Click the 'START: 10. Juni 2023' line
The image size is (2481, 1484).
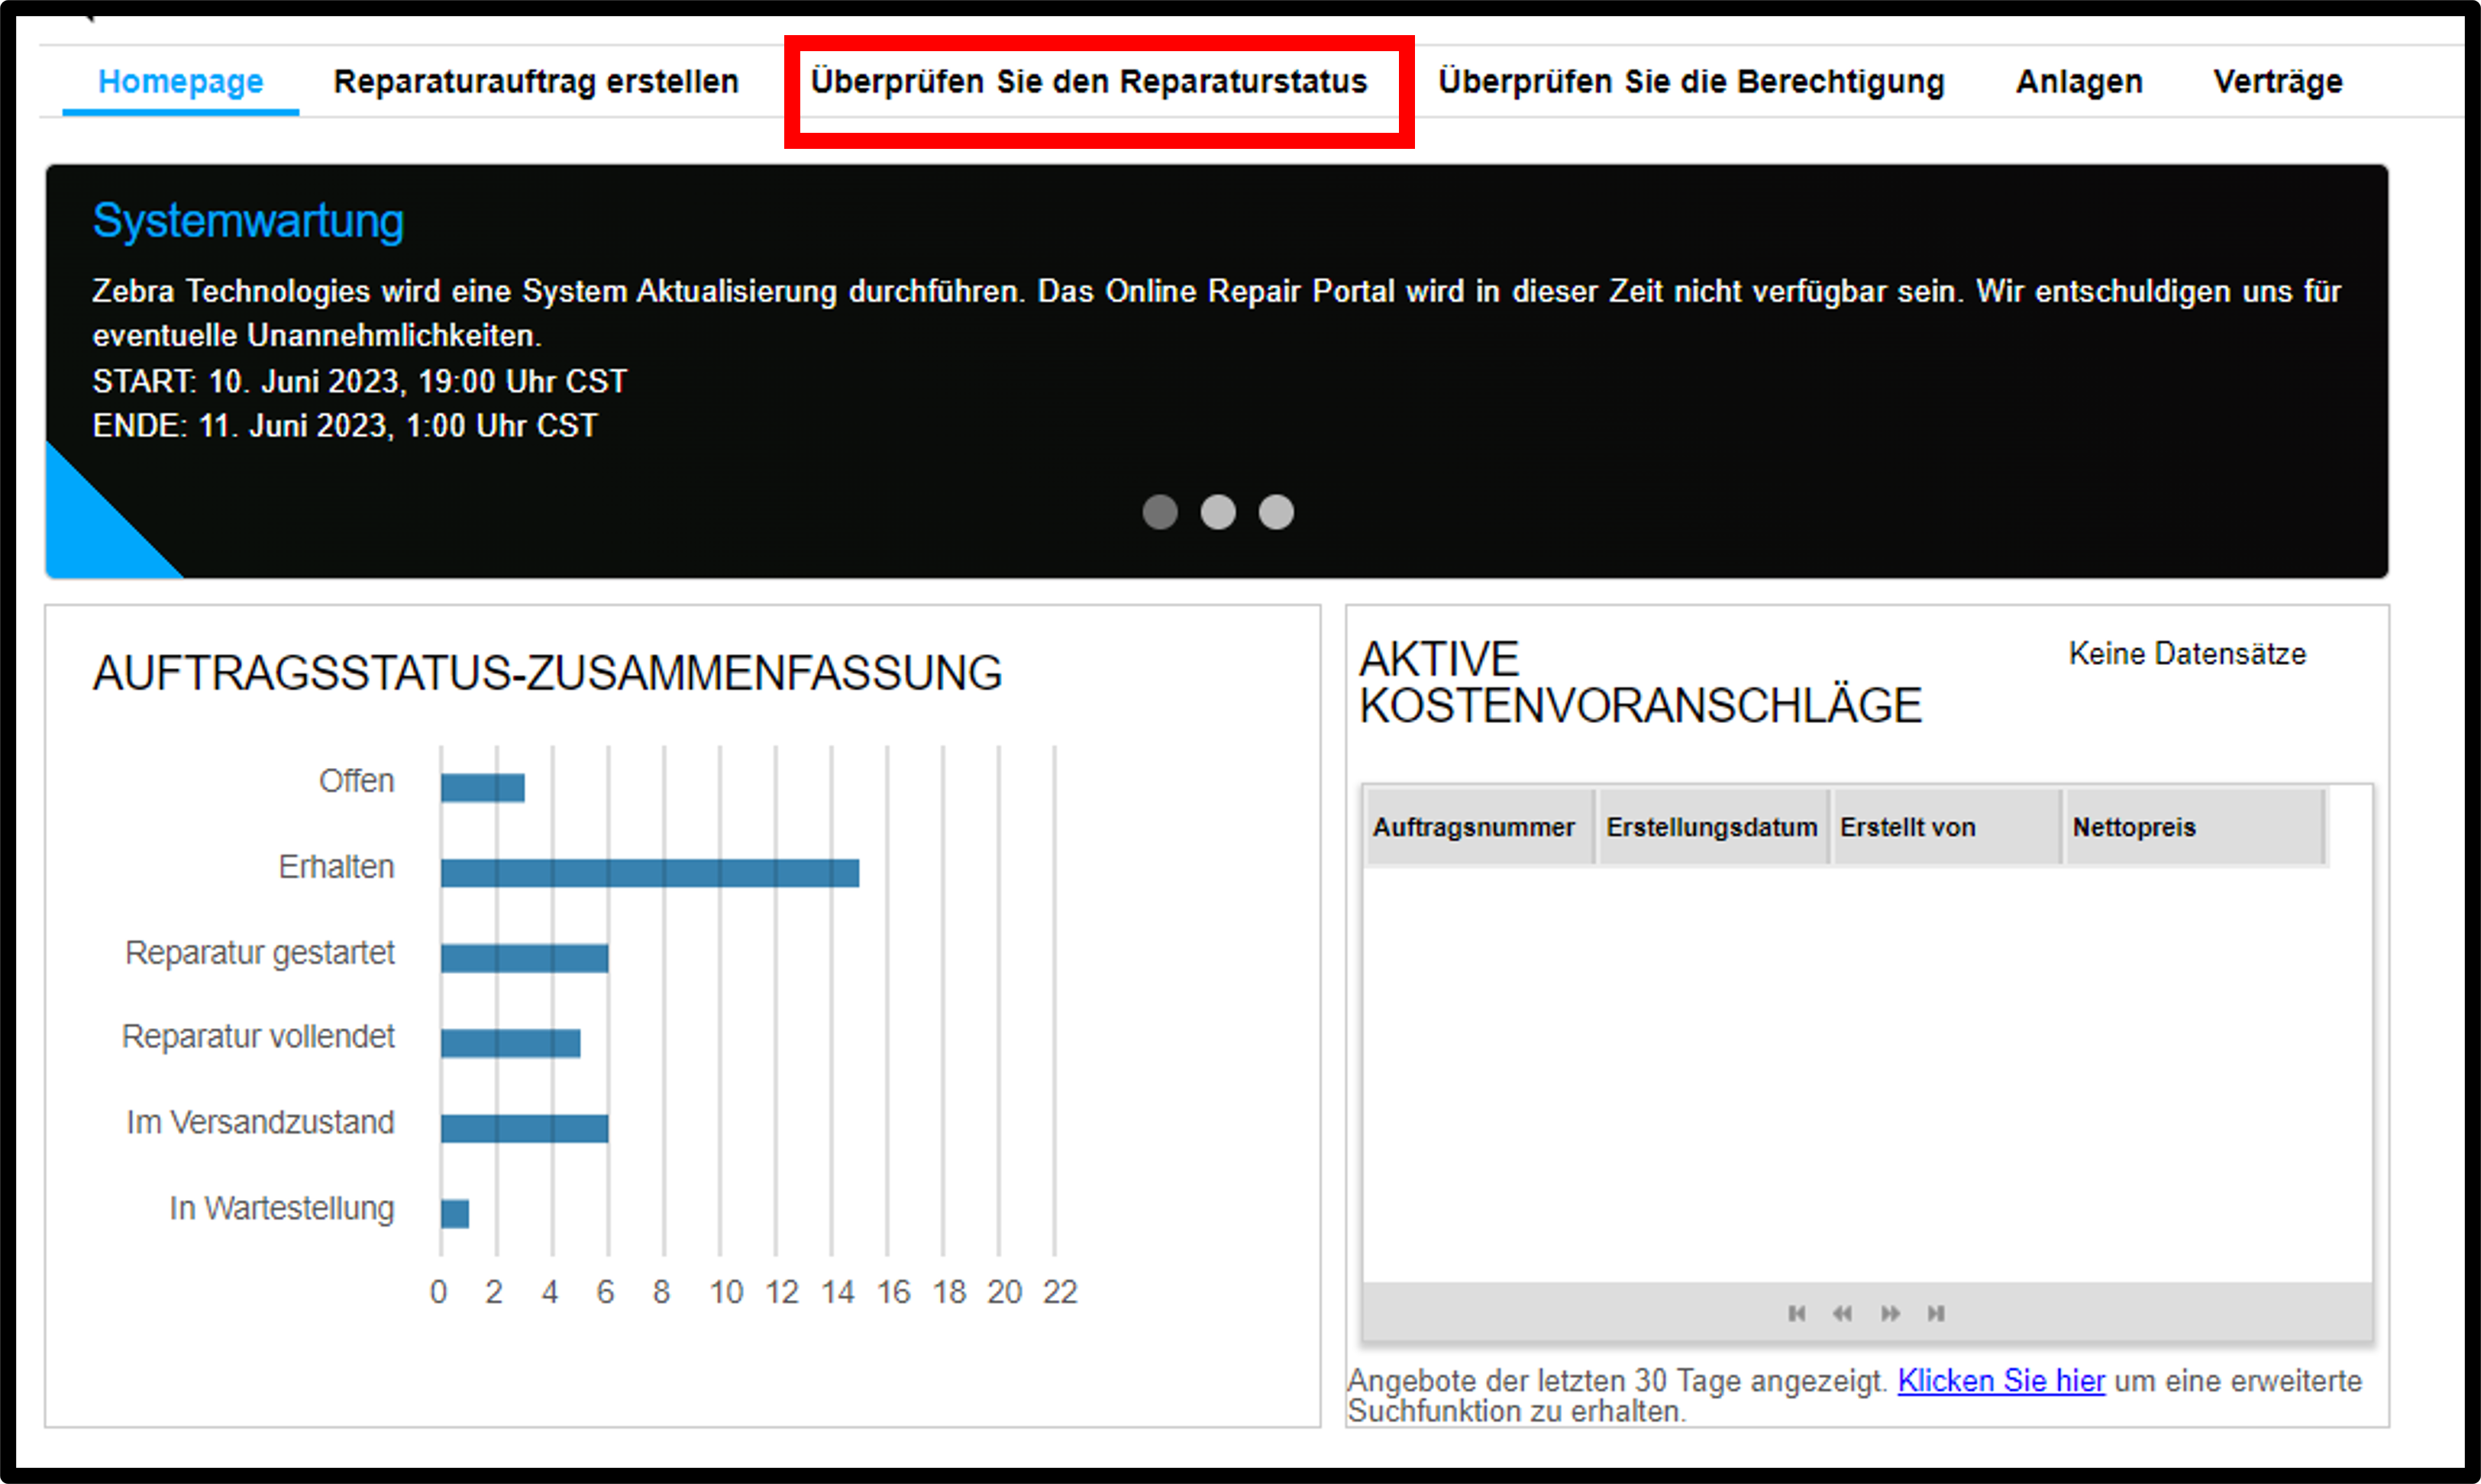coord(360,381)
